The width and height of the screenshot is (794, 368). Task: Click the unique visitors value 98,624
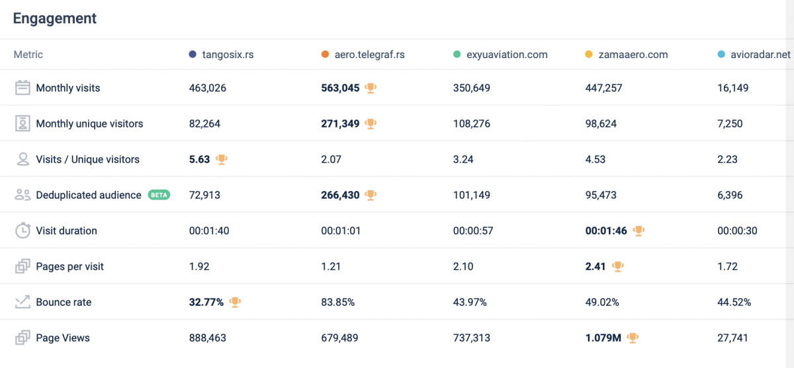pos(601,124)
